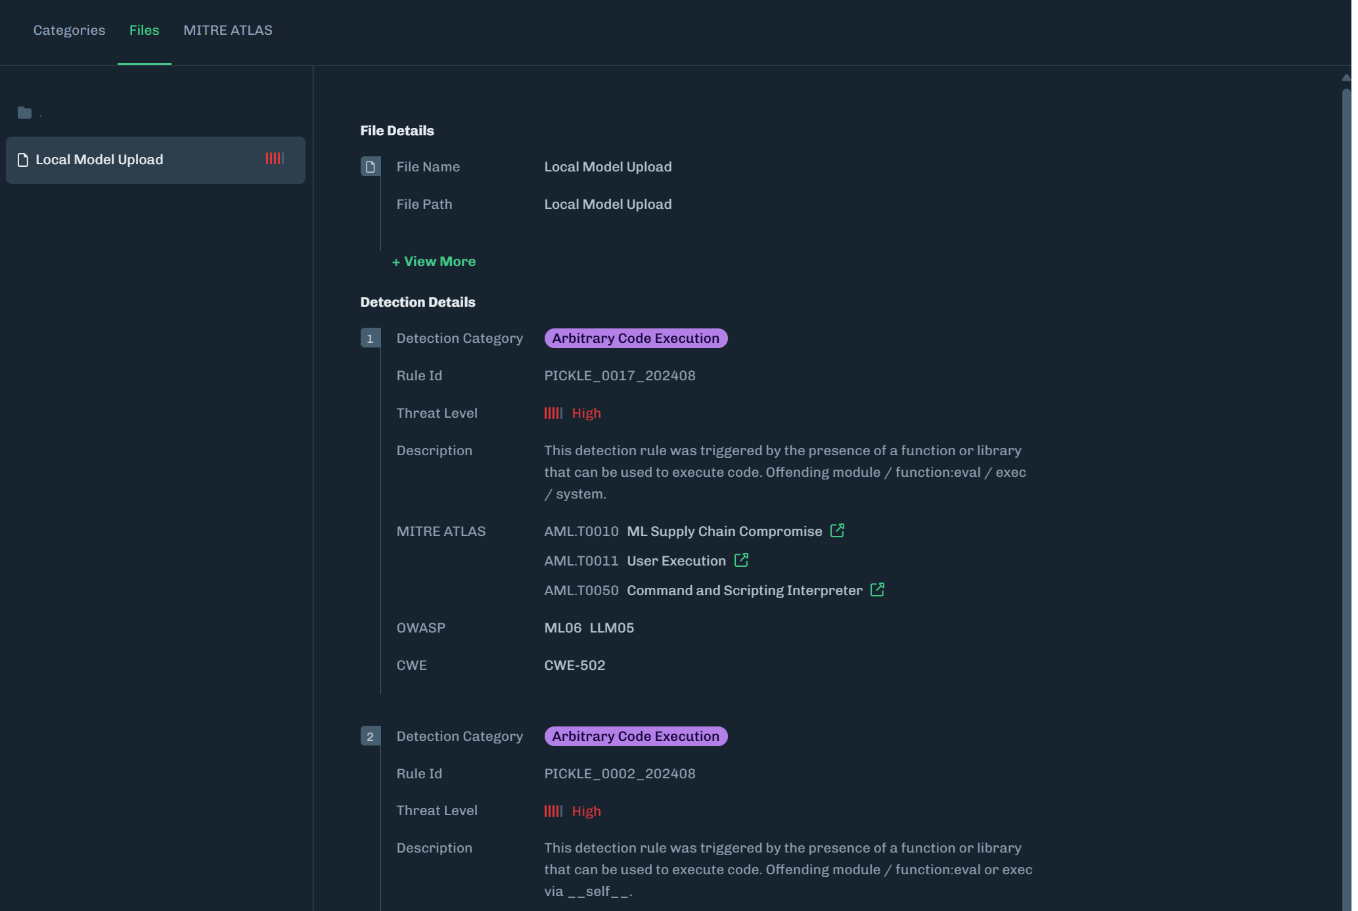Viewport: 1358px width, 911px height.
Task: Click second Arbitrary Code Execution category badge
Action: 635,736
